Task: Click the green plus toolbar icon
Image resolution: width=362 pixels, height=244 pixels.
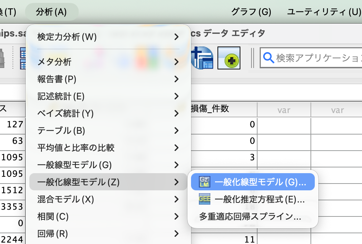Action: click(229, 58)
